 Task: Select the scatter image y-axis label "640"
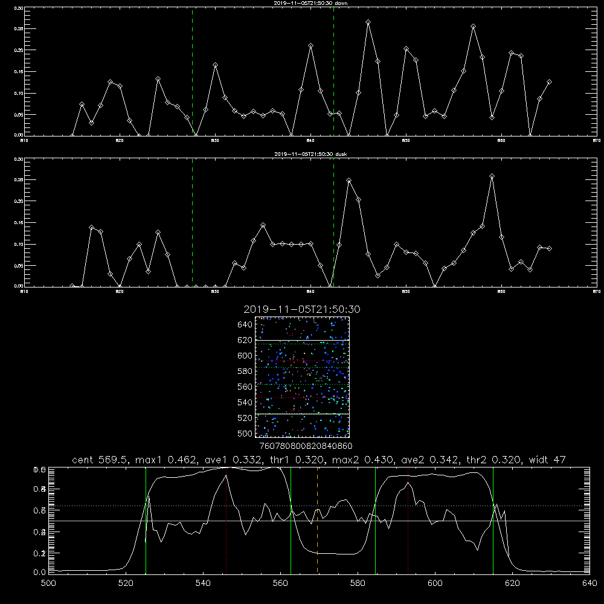pos(245,325)
